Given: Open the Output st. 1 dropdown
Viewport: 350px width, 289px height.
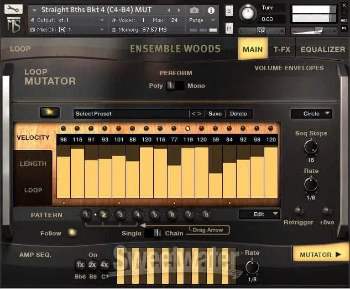Looking at the screenshot, I should tap(67, 20).
